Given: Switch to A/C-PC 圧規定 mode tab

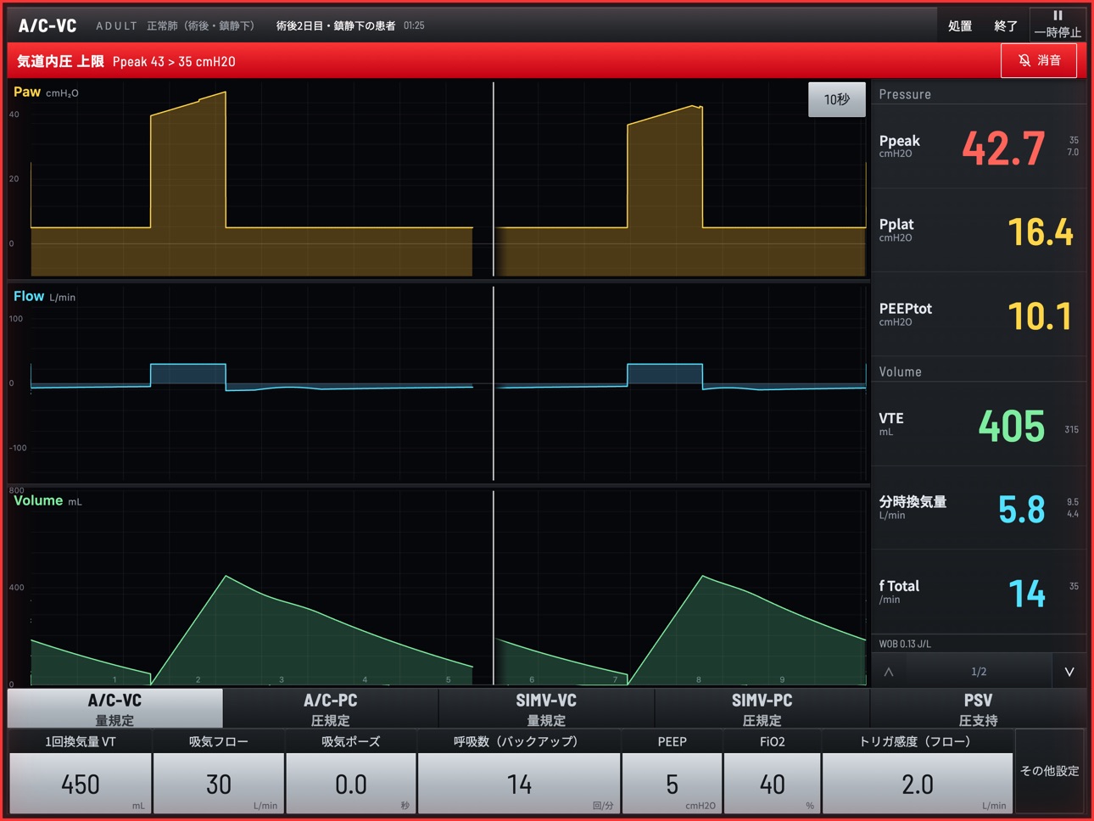Looking at the screenshot, I should pyautogui.click(x=331, y=709).
